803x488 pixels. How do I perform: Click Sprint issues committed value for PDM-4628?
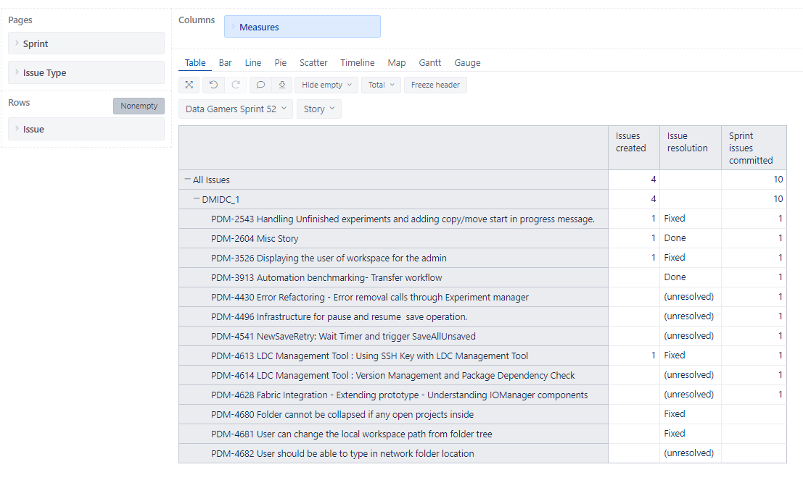(754, 395)
